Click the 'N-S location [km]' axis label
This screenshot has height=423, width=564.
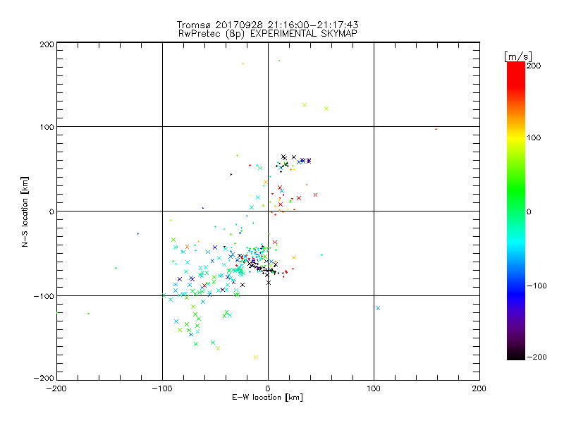[25, 211]
